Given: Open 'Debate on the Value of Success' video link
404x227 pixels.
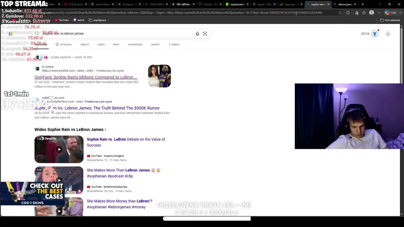Looking at the screenshot, I should click(x=126, y=142).
